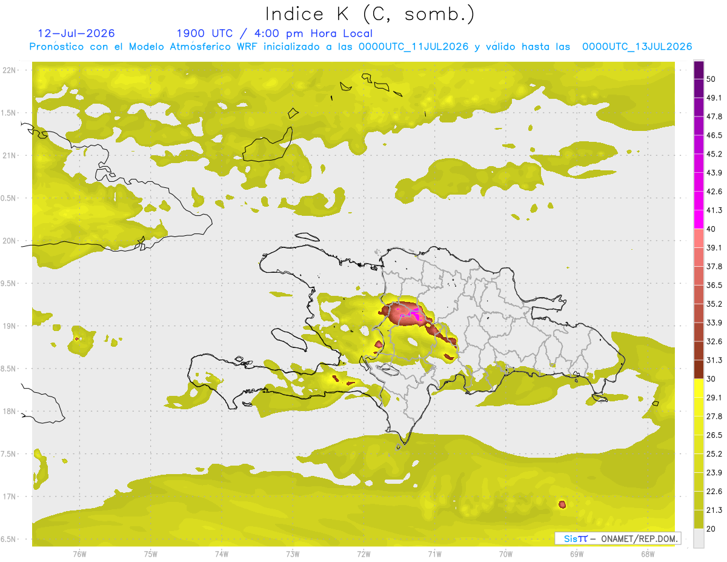Click the colorbar value "45.2"
The width and height of the screenshot is (727, 562).
(x=714, y=154)
